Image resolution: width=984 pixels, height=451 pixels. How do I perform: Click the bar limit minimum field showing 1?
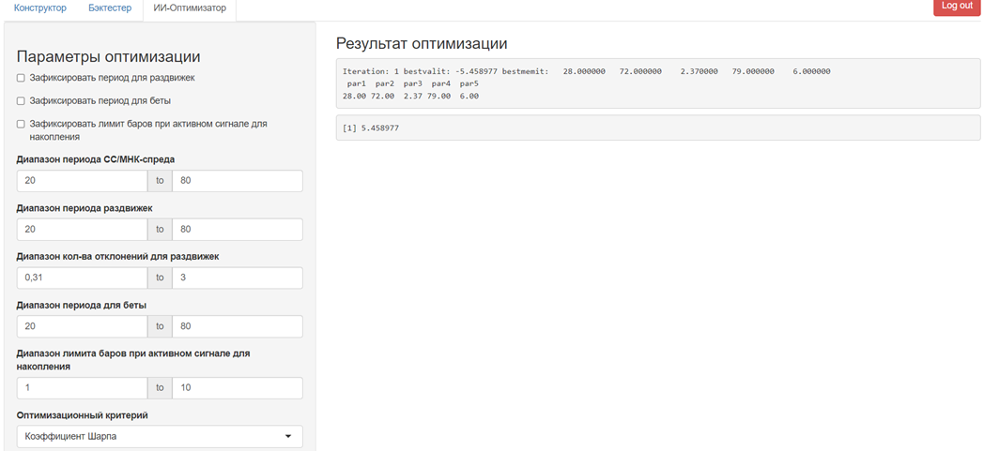pyautogui.click(x=83, y=388)
